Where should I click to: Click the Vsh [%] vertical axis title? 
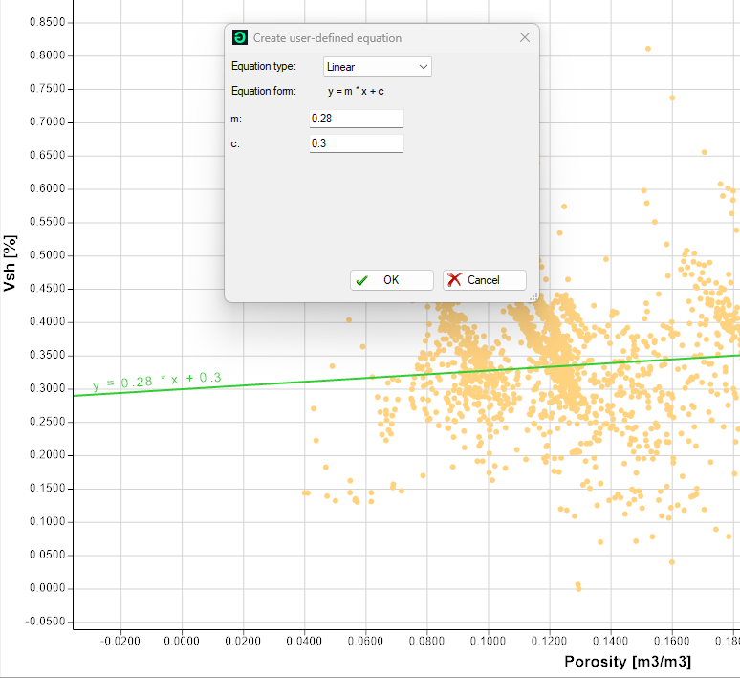pyautogui.click(x=10, y=263)
